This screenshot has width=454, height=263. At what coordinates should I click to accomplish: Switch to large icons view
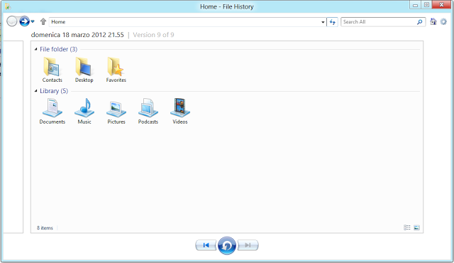(416, 227)
